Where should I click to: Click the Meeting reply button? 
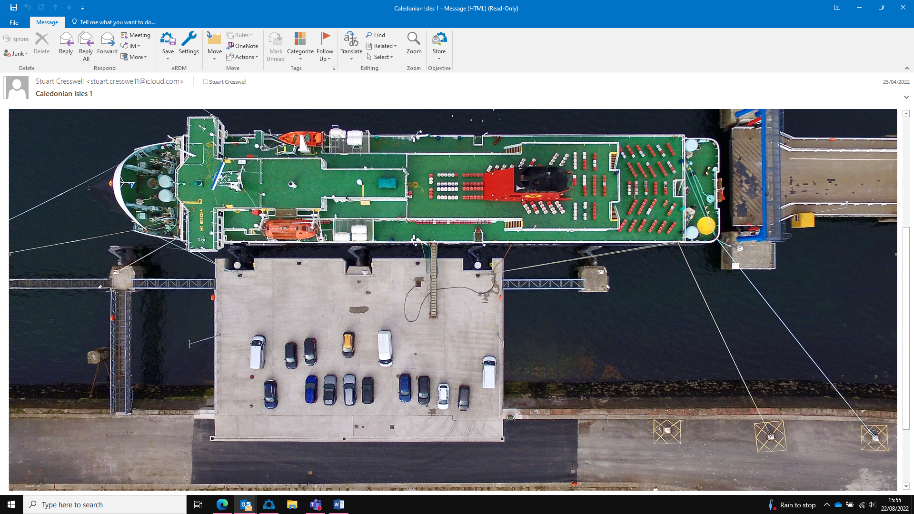[x=135, y=35]
